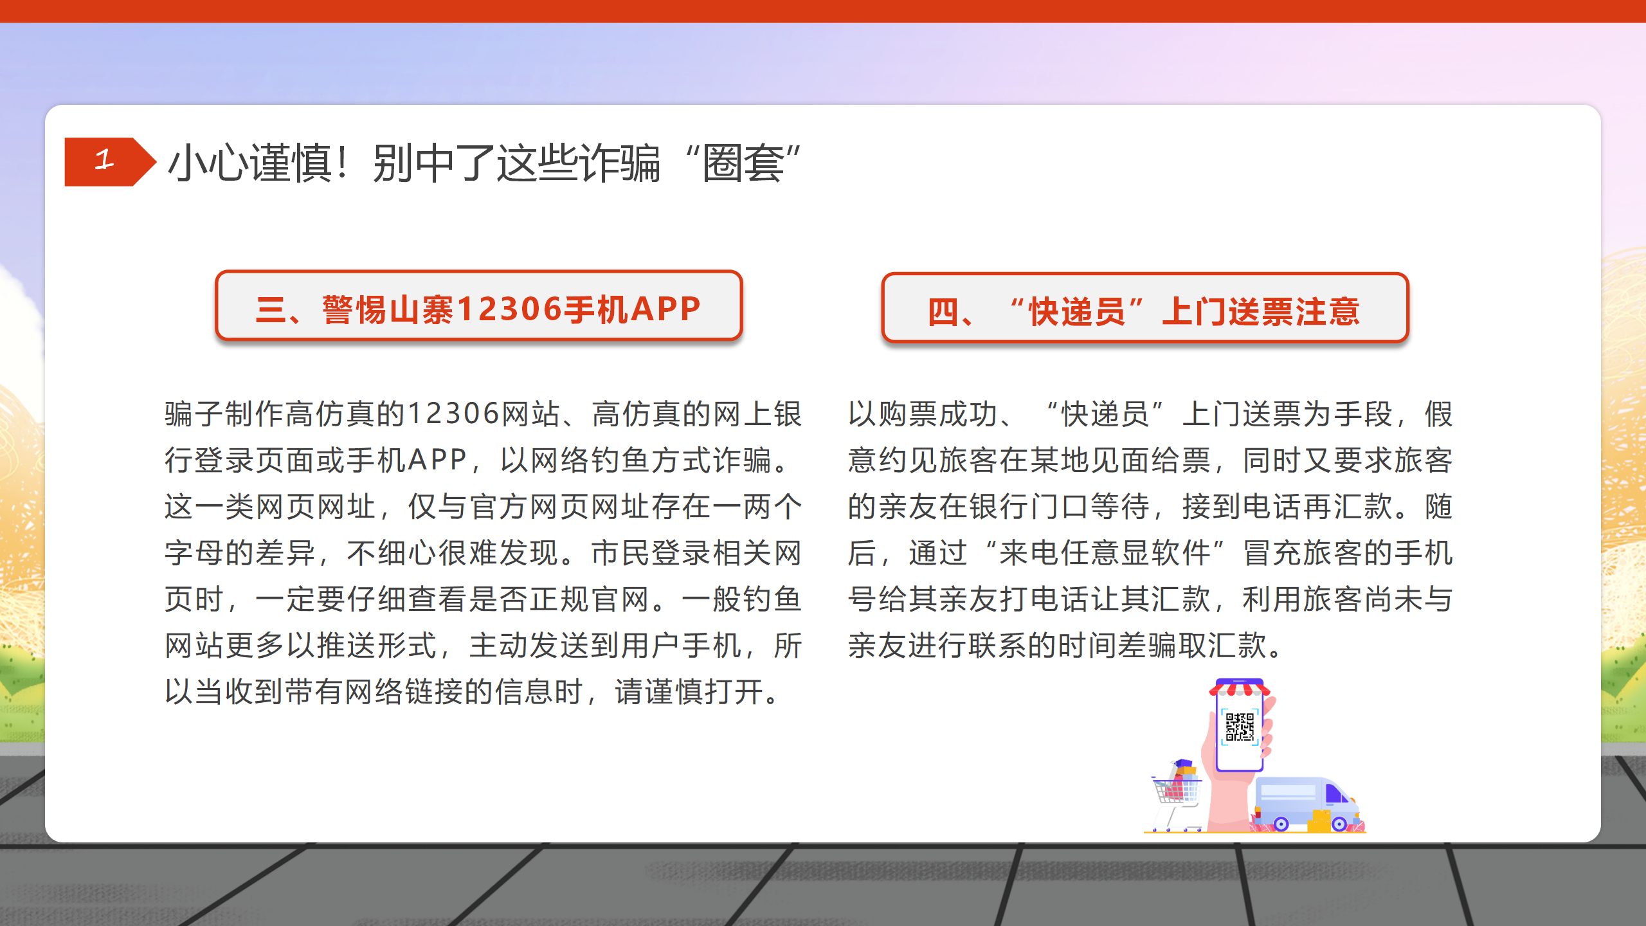Click the QR code on the phone

click(x=1239, y=727)
